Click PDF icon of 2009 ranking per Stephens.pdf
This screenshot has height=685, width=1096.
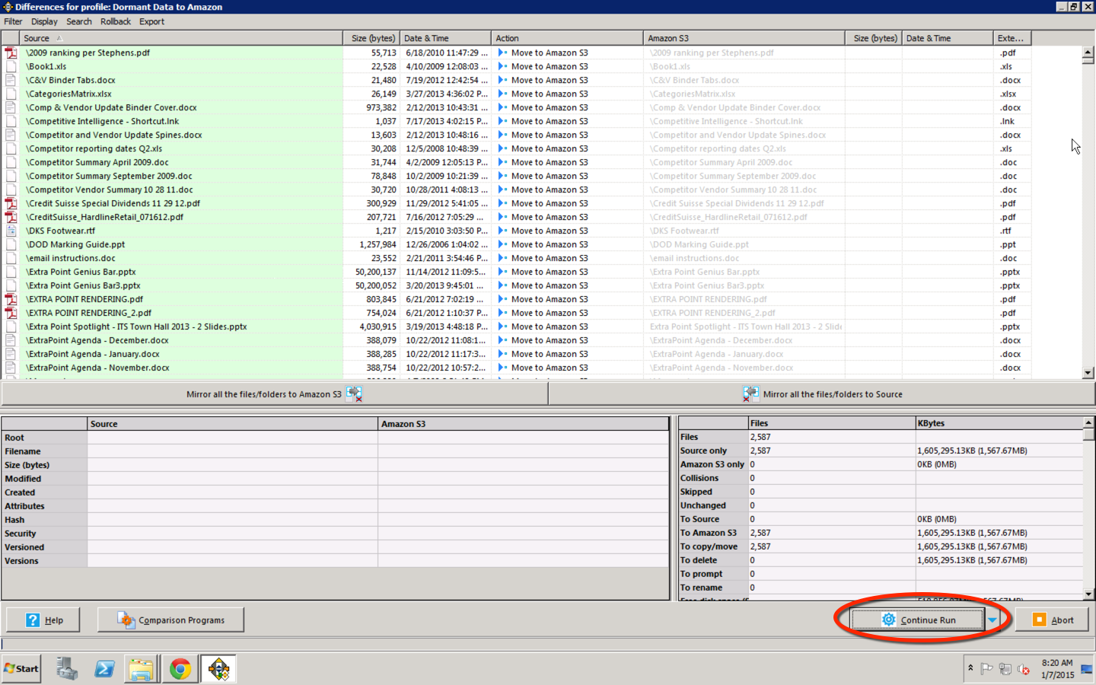[11, 53]
